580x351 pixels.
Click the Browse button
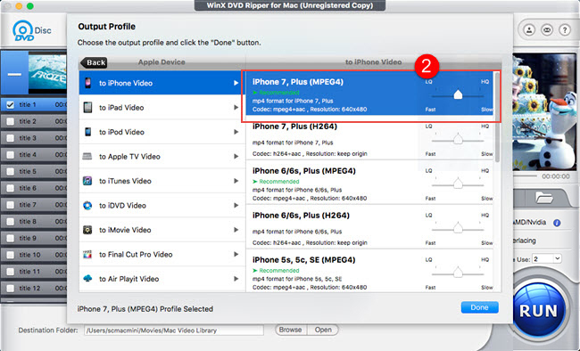click(x=290, y=330)
